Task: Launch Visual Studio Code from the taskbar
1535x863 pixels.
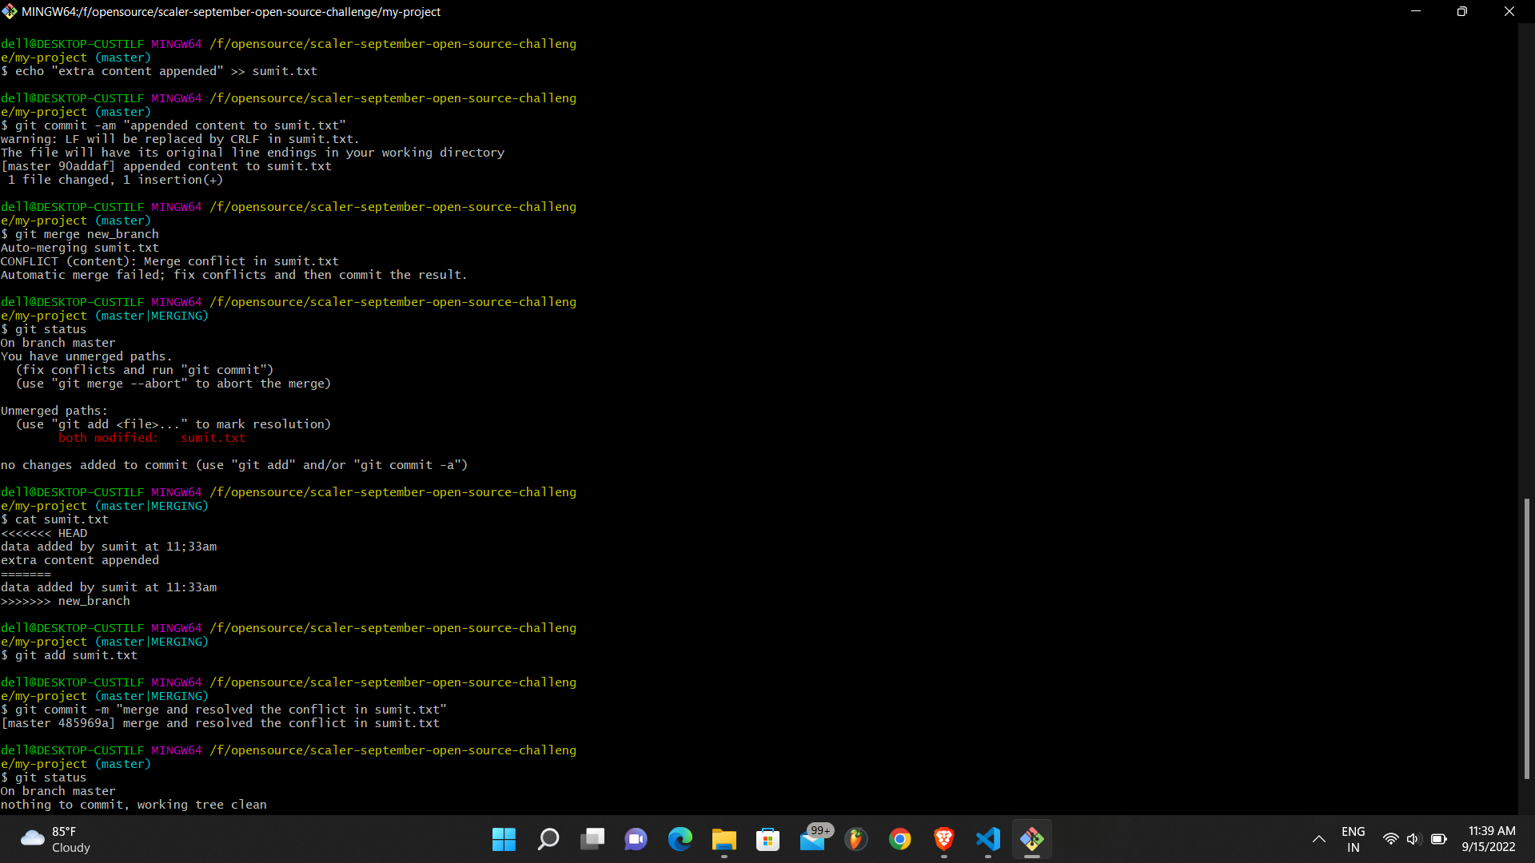Action: click(x=988, y=840)
